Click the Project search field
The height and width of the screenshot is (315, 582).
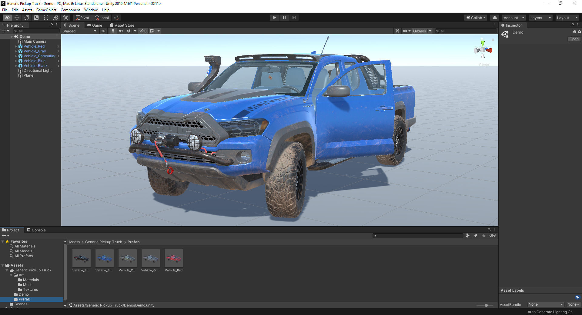[x=418, y=236]
